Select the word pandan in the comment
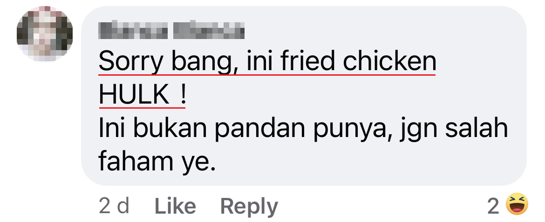 pyautogui.click(x=259, y=128)
